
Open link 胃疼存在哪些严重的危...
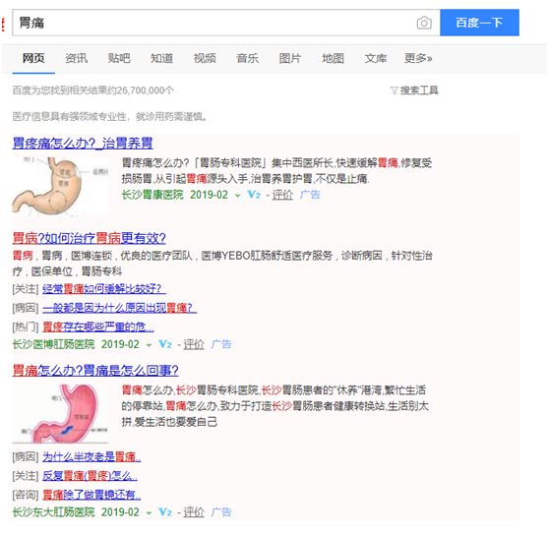point(98,327)
